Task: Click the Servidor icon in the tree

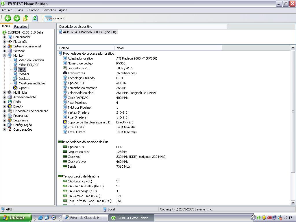Action: [10, 51]
